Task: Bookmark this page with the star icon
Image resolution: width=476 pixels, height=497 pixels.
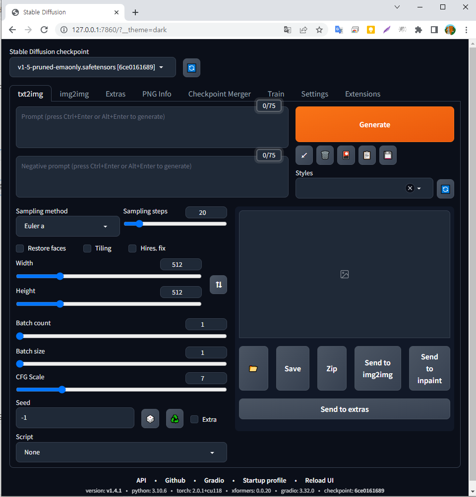Action: (319, 30)
